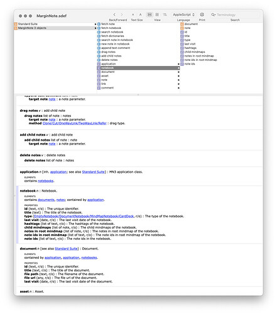Expand MarginNote 3 objects disclosure arrow

(x=95, y=28)
